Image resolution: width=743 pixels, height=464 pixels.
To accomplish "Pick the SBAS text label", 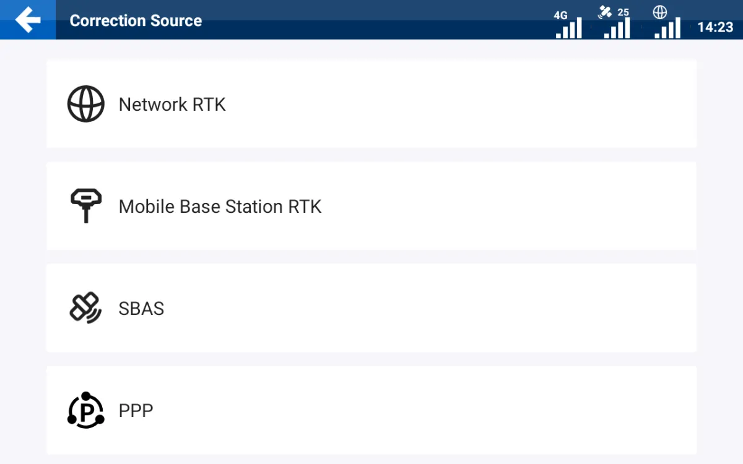I will point(141,308).
